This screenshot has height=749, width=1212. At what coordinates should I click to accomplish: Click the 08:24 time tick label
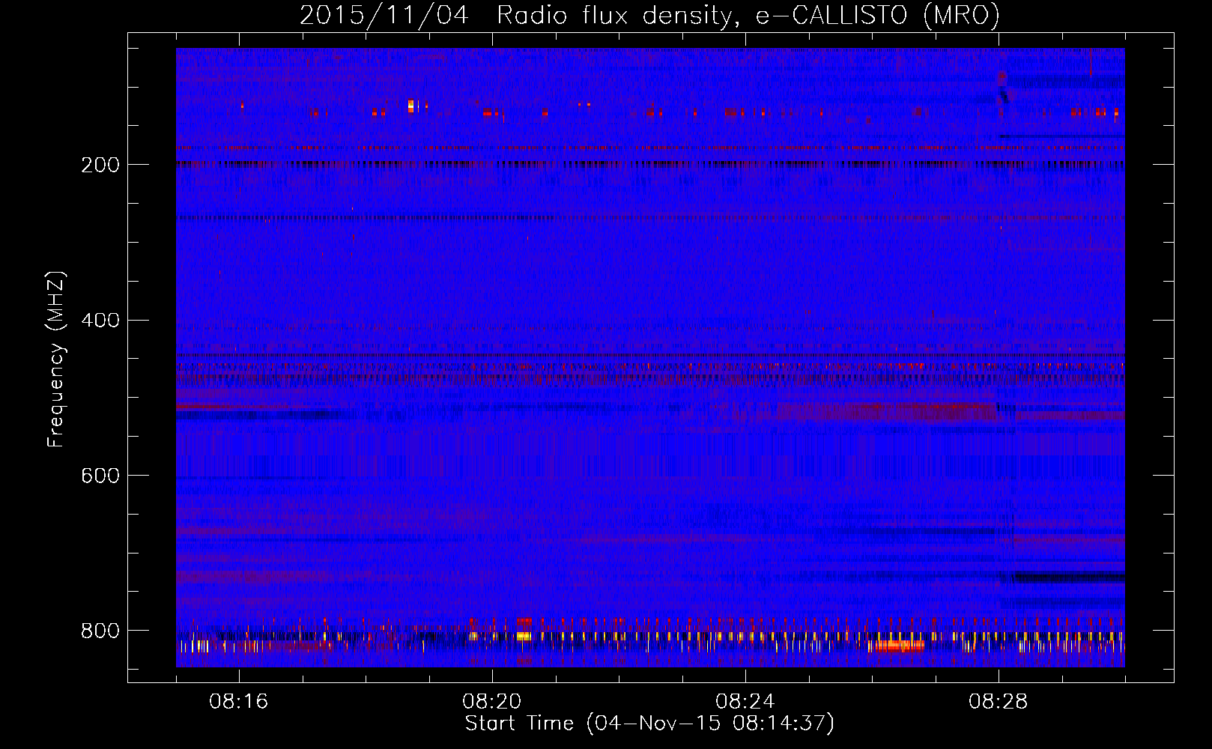pyautogui.click(x=745, y=702)
